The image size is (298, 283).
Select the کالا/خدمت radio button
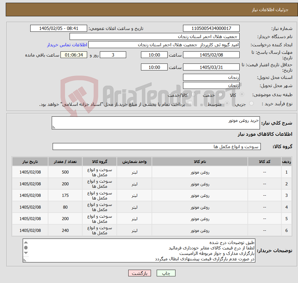(x=193, y=94)
